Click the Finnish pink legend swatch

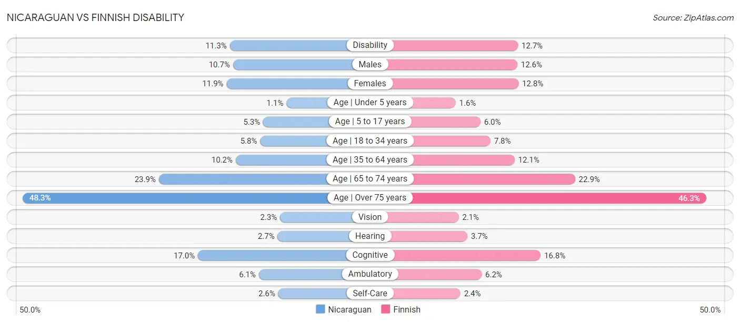pyautogui.click(x=386, y=309)
